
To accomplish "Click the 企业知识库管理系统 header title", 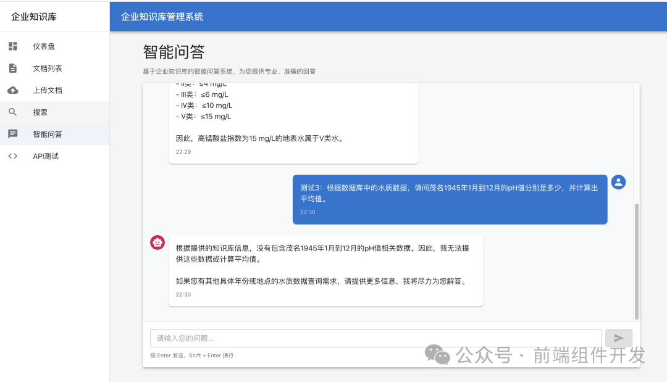I will coord(162,17).
